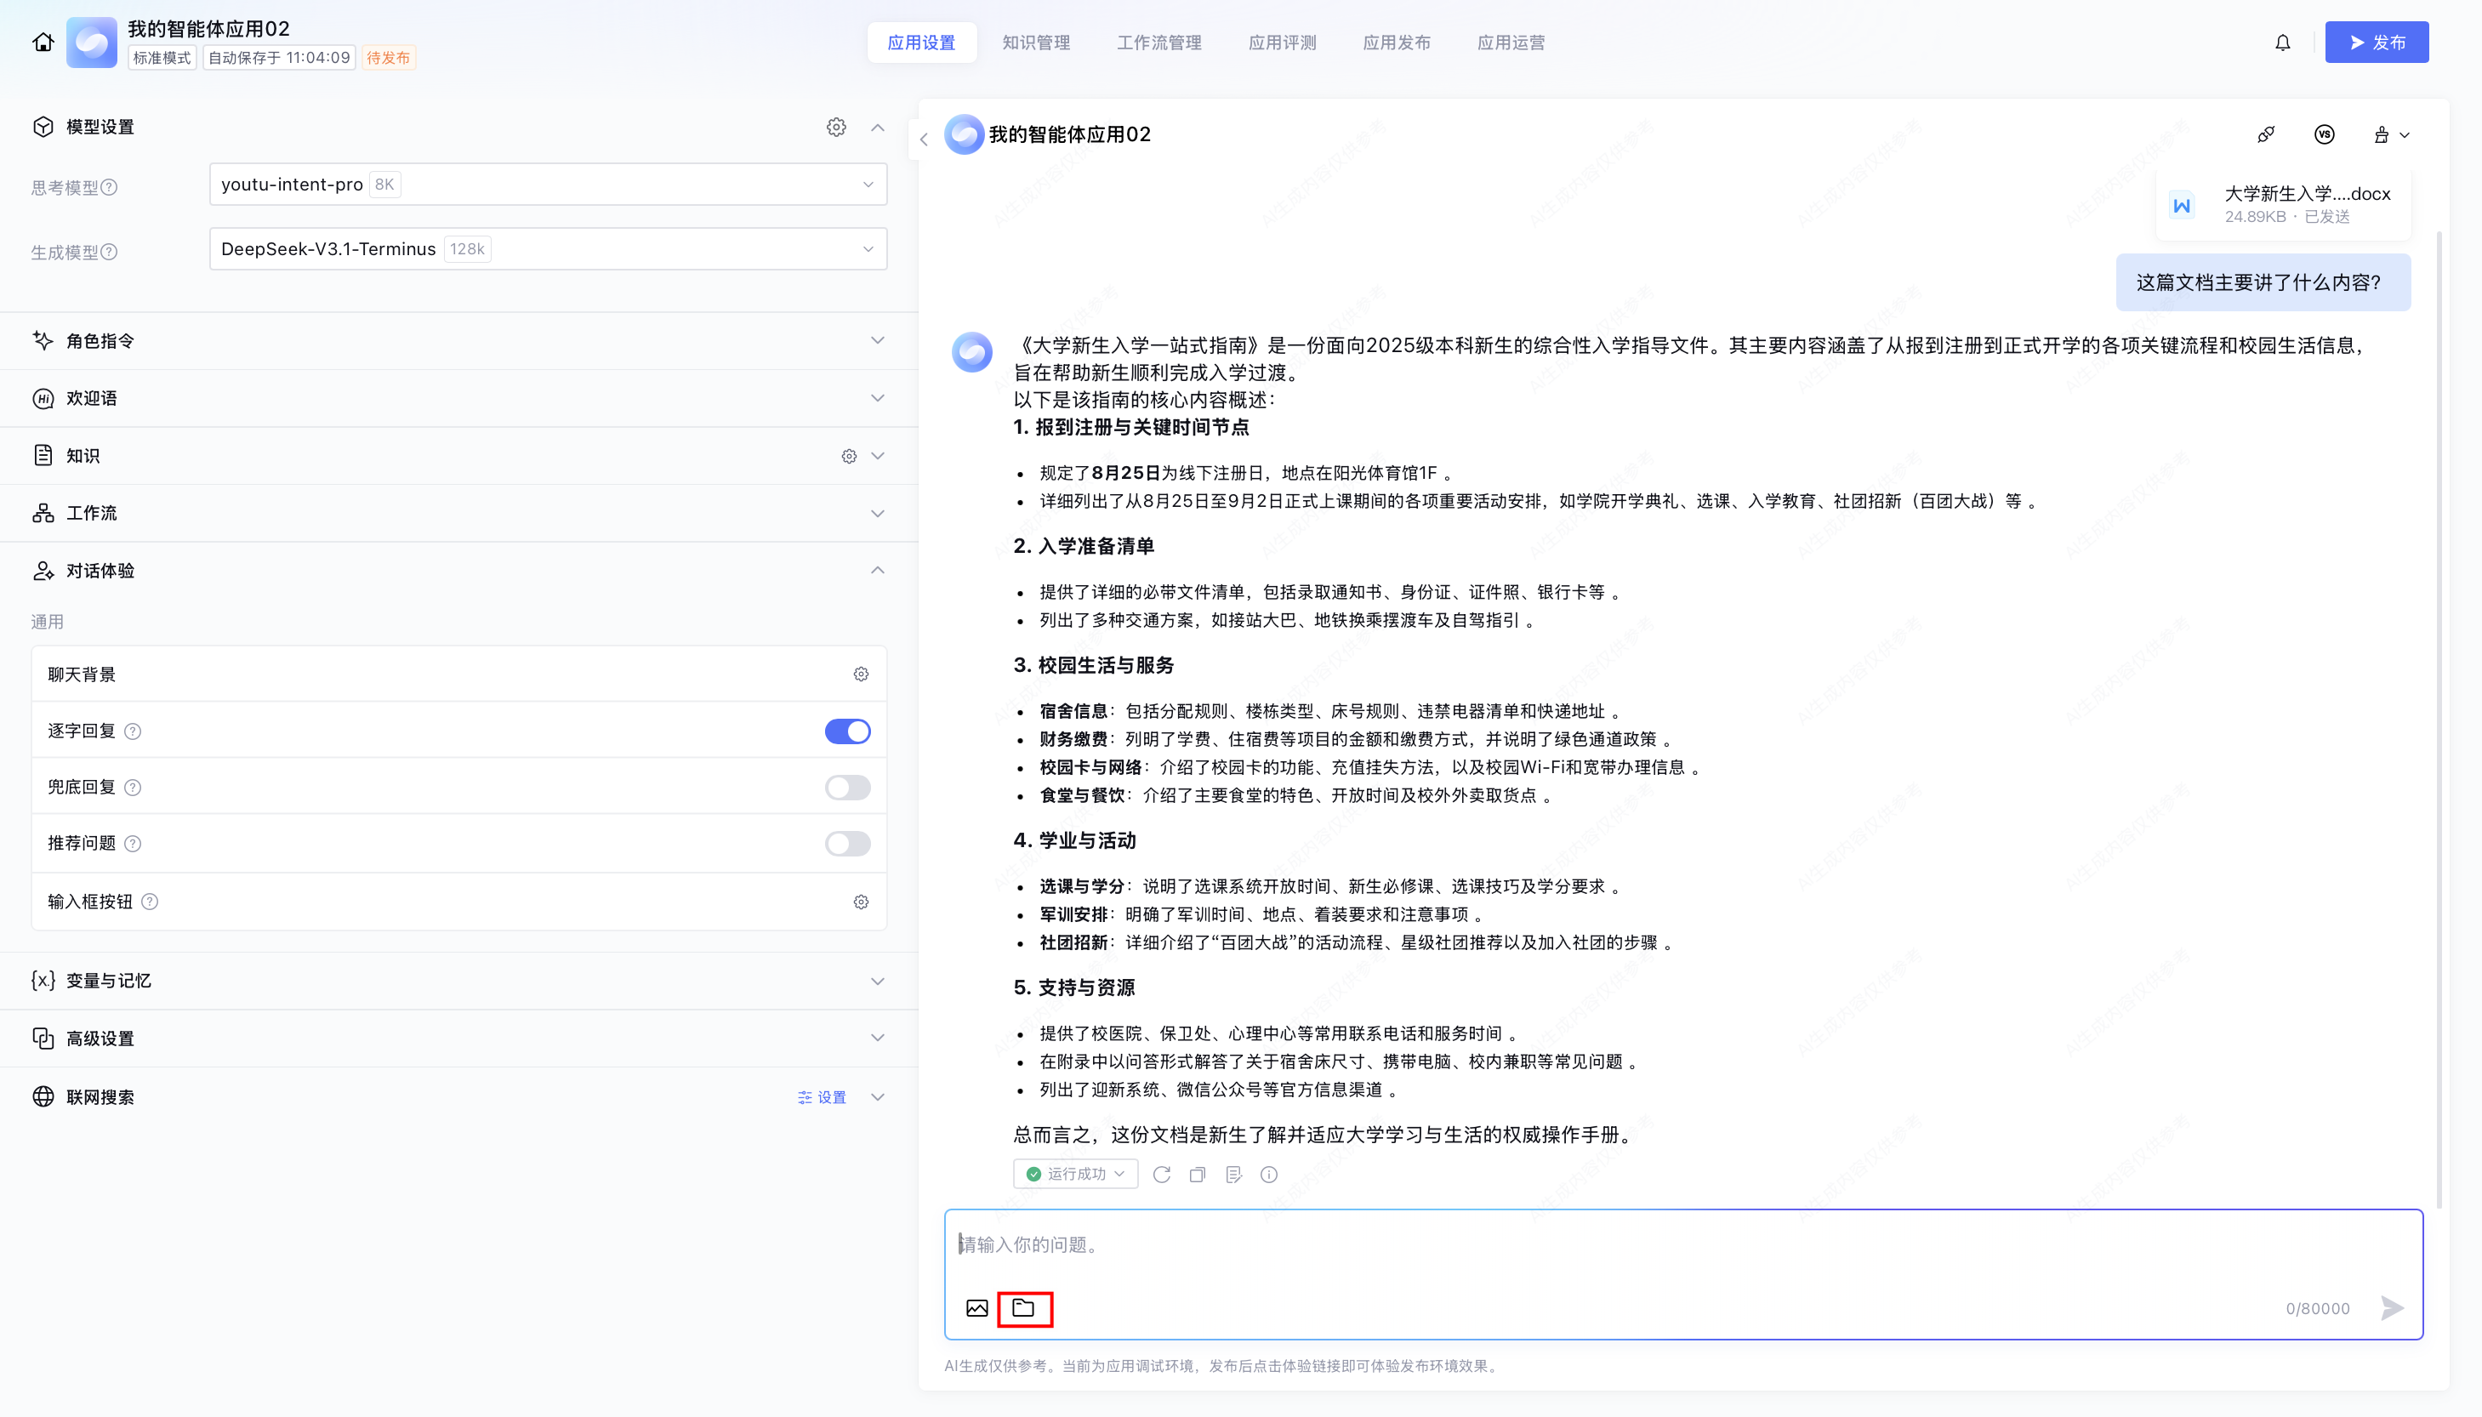Regenerate the response with refresh icon
The height and width of the screenshot is (1417, 2482).
(x=1162, y=1175)
